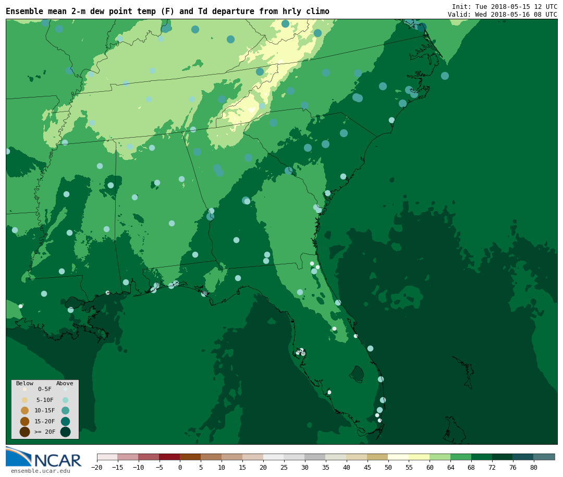Click the '0' label under the color bar

180,467
